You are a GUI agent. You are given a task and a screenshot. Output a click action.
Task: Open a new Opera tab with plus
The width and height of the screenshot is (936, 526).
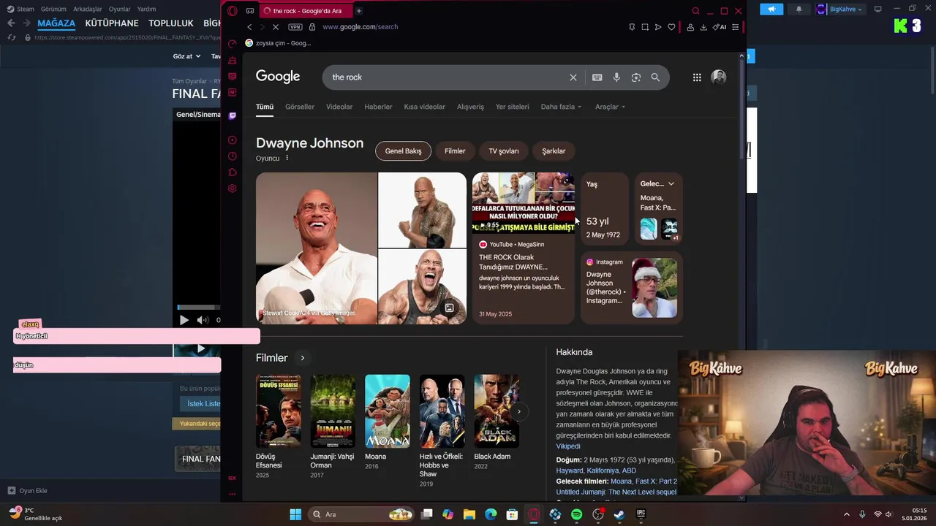[x=359, y=11]
